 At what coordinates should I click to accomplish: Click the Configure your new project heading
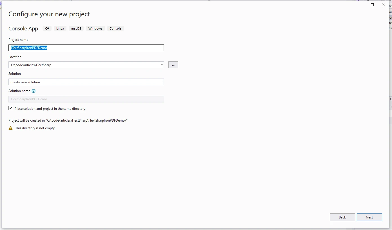pyautogui.click(x=49, y=14)
